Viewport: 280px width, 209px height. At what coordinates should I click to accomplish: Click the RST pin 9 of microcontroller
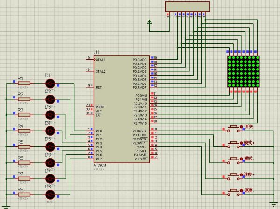[x=90, y=86]
